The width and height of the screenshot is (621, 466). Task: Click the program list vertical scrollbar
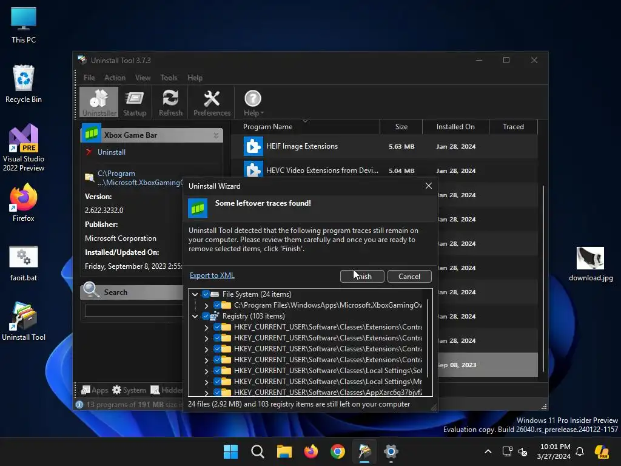pos(543,277)
